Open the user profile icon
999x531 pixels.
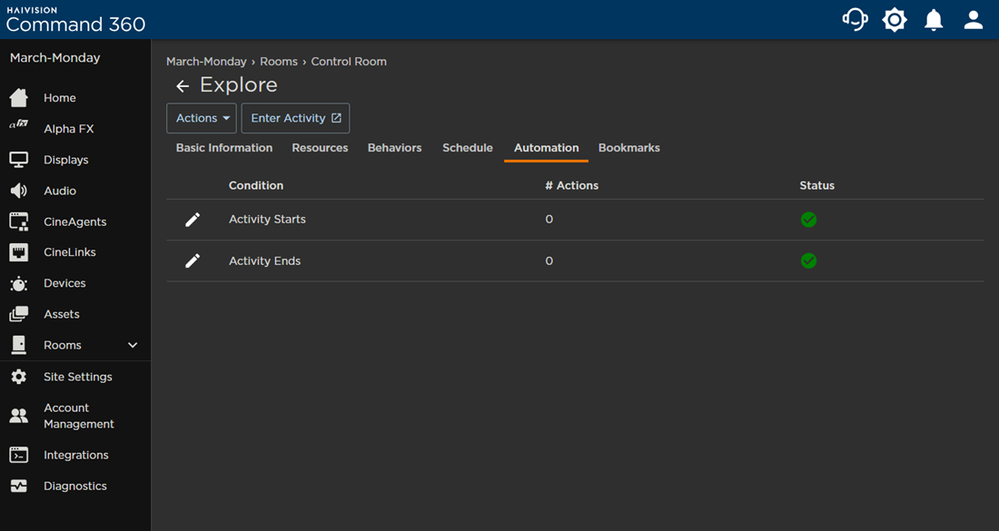pyautogui.click(x=974, y=20)
